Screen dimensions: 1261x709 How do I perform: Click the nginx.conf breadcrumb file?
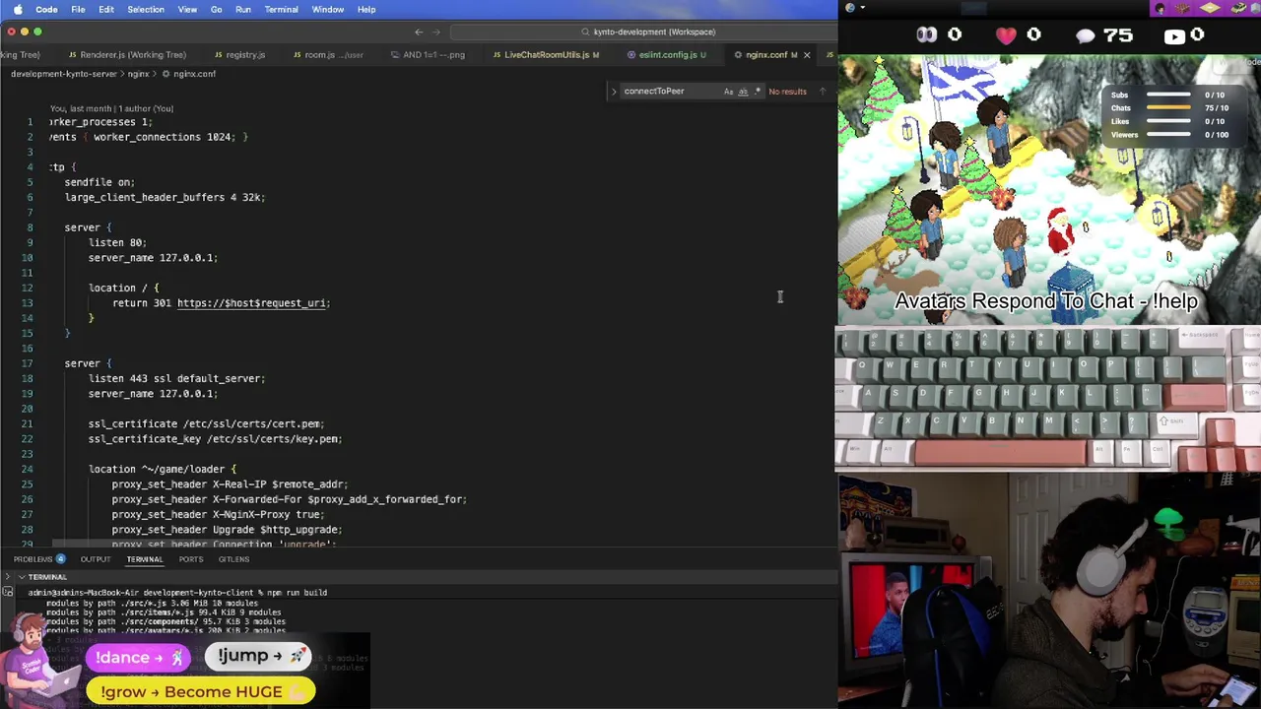(194, 74)
